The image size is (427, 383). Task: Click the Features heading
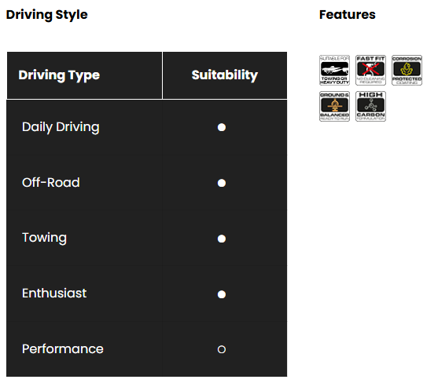point(348,15)
